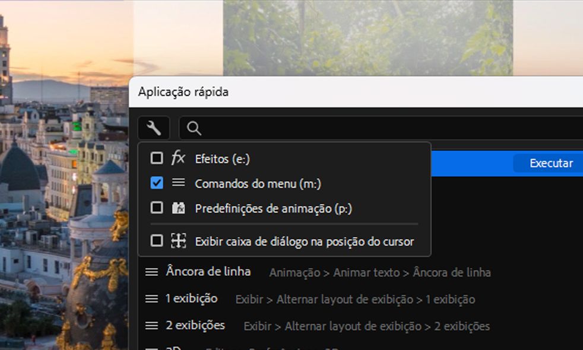Click the menu icon beside 2 exibições

[152, 326]
